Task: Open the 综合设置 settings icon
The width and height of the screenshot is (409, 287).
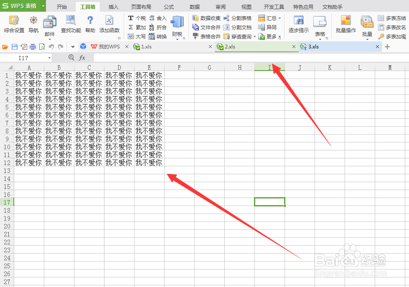Action: tap(14, 24)
